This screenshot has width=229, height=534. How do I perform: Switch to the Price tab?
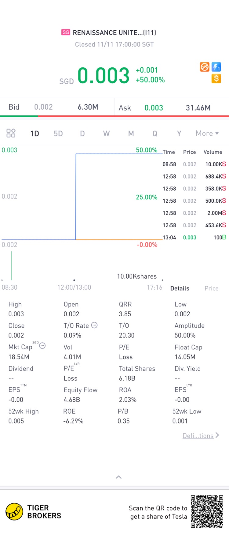click(211, 288)
